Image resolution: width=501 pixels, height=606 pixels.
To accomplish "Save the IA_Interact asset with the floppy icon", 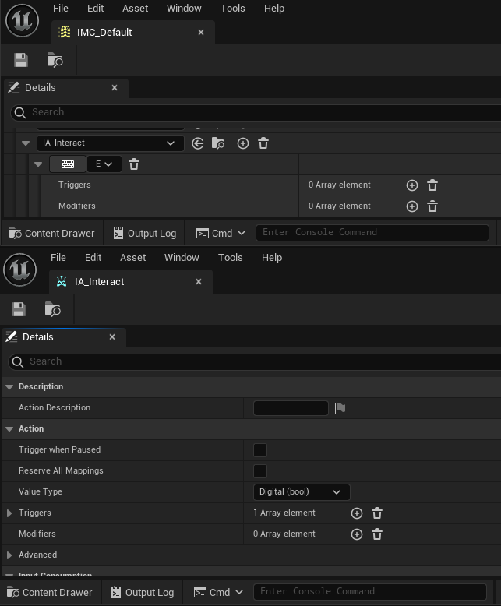I will 19,309.
